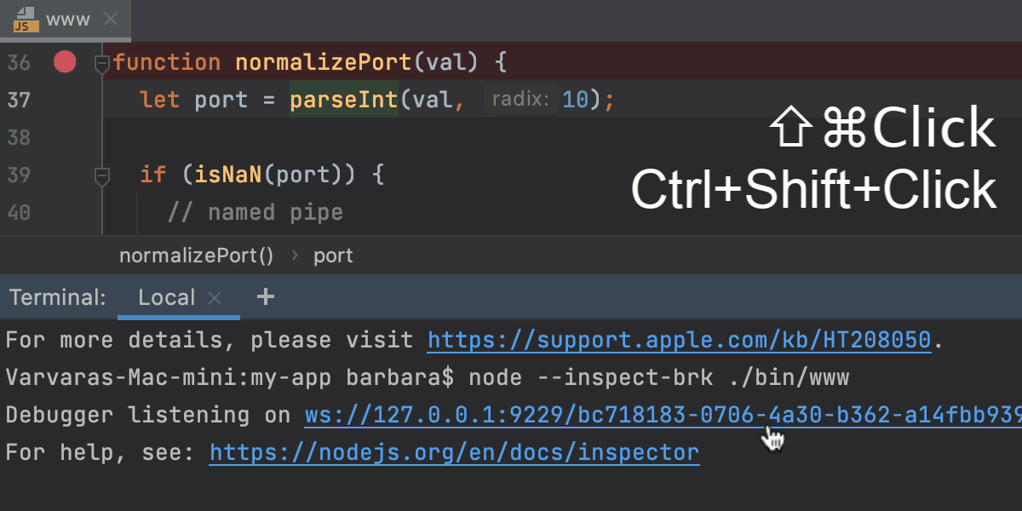Select the Local terminal tab

click(x=166, y=297)
